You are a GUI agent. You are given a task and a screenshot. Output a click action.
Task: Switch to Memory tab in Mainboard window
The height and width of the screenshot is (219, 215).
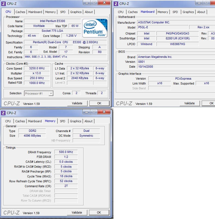[163, 12]
